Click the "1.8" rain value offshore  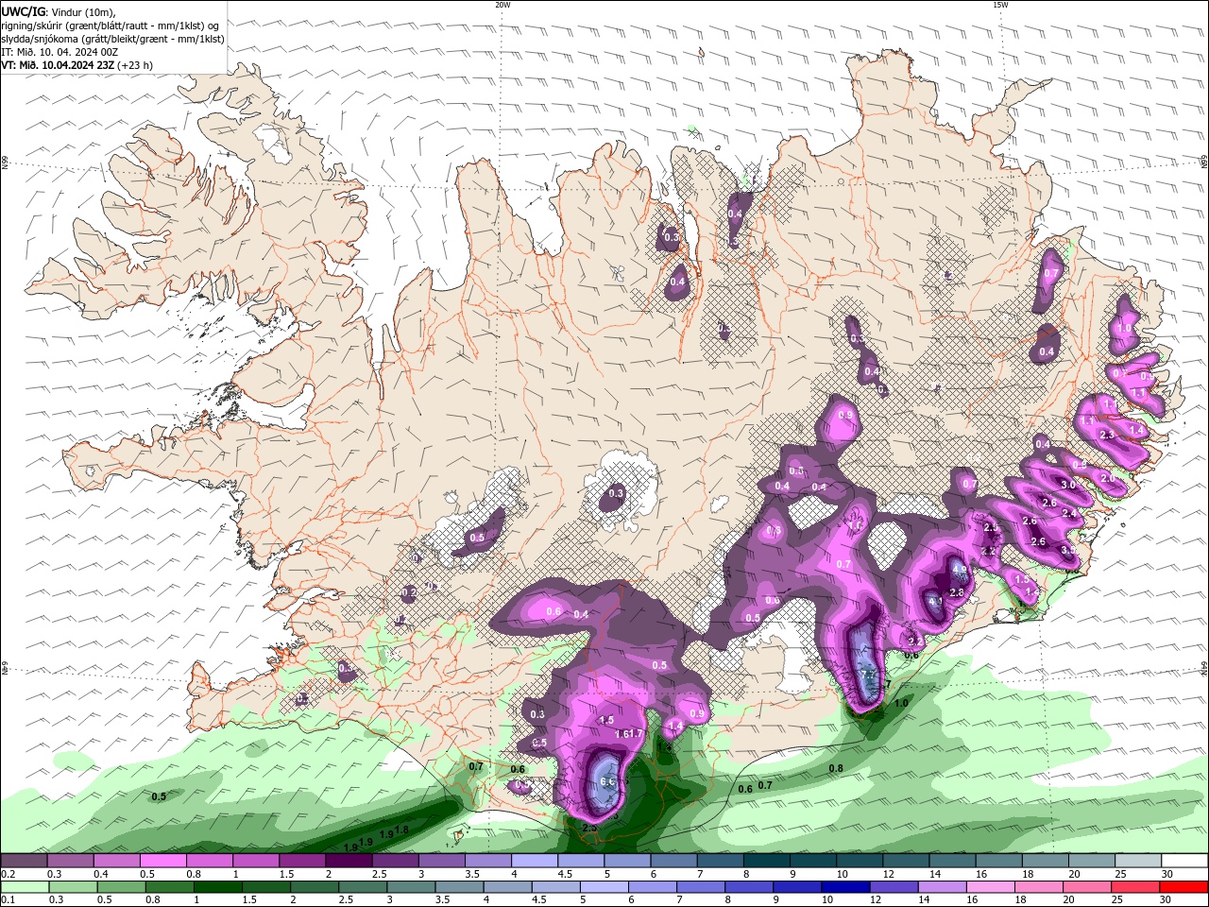click(401, 830)
